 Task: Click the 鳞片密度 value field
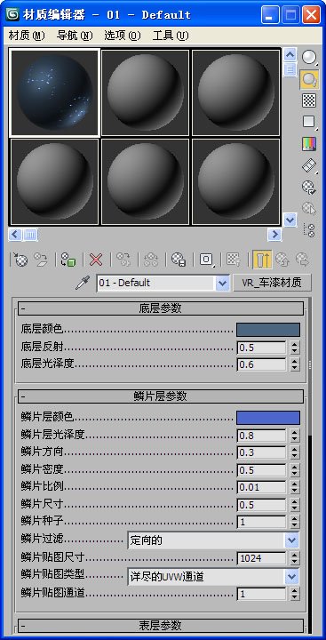(x=261, y=470)
